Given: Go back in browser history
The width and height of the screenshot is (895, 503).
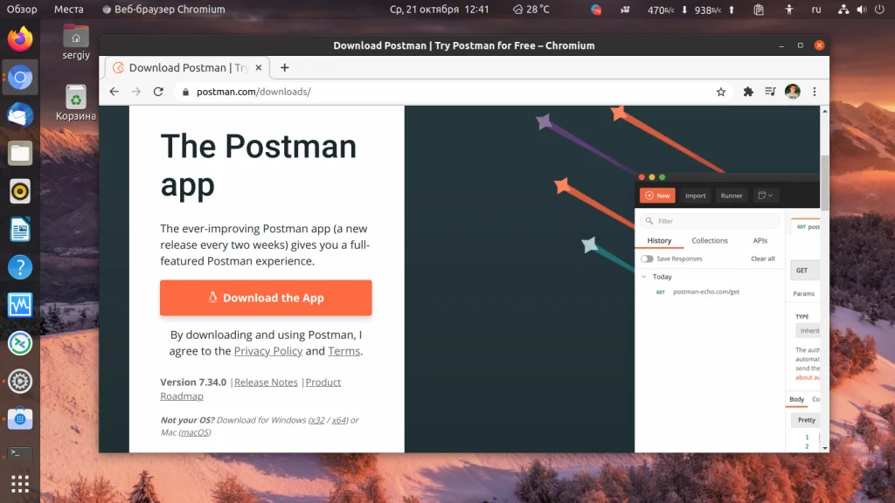Looking at the screenshot, I should point(114,92).
